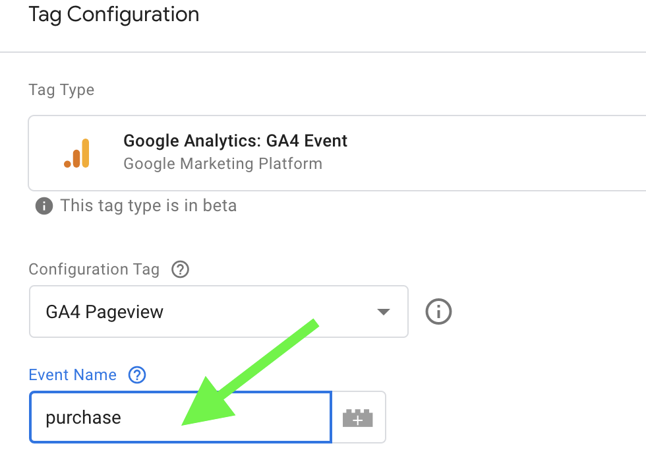Image resolution: width=646 pixels, height=458 pixels.
Task: Click the Google Marketing Platform subtitle
Action: click(x=223, y=163)
